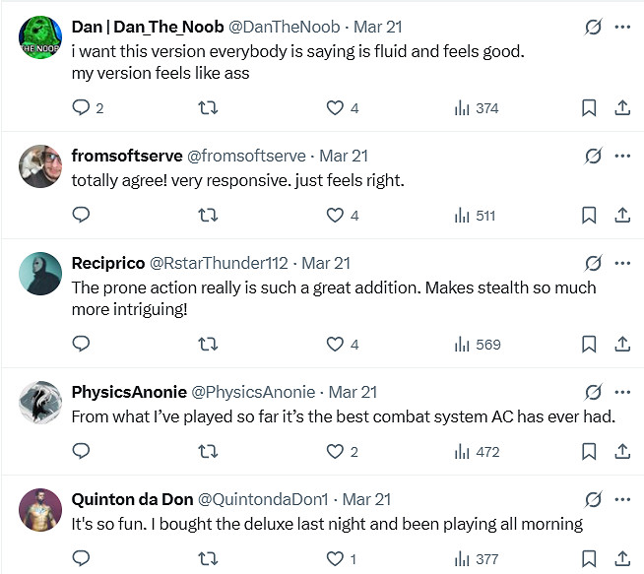644x574 pixels.
Task: Click Grok icon on Dan_The_Noob's tweet
Action: [x=592, y=28]
